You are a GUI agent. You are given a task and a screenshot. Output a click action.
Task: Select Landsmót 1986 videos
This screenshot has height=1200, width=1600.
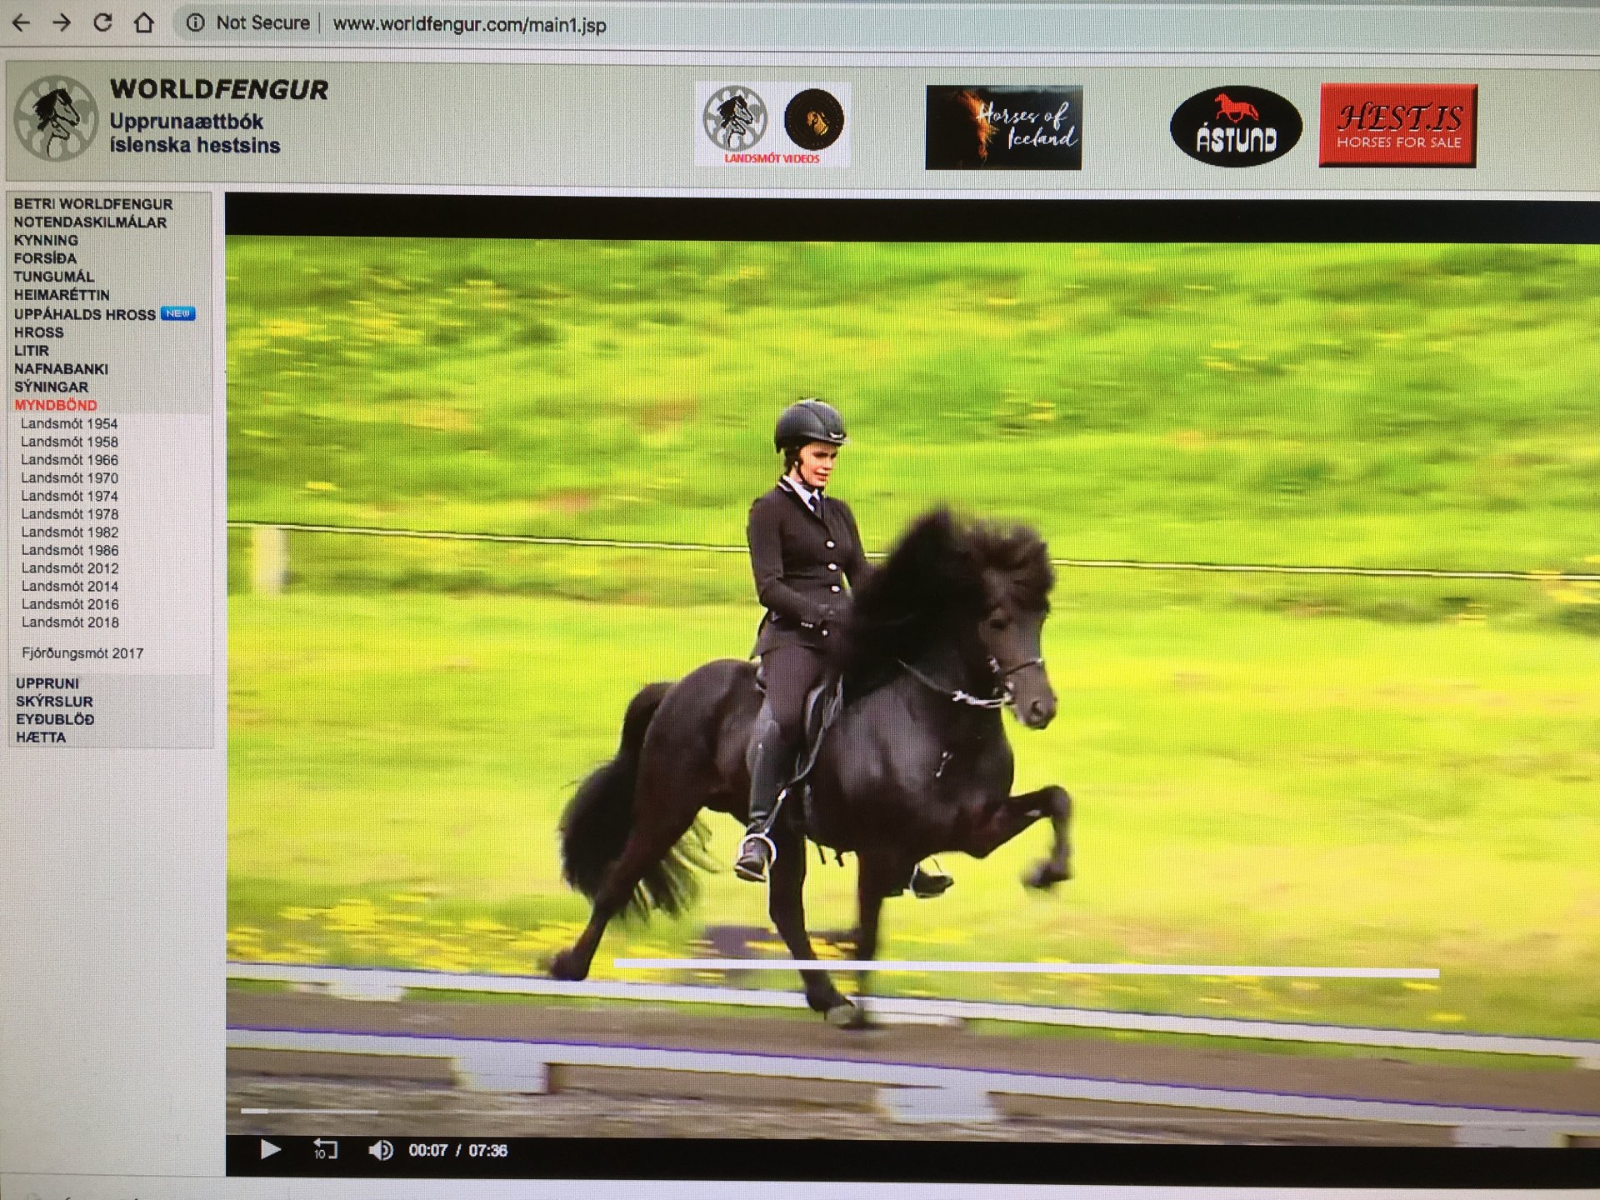click(x=69, y=551)
